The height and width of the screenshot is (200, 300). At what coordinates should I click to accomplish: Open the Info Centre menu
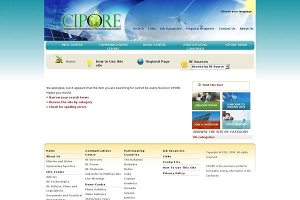coord(72,45)
